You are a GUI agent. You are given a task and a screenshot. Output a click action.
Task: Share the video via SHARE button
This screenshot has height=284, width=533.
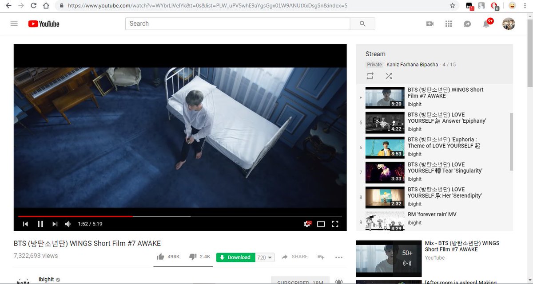(x=294, y=257)
